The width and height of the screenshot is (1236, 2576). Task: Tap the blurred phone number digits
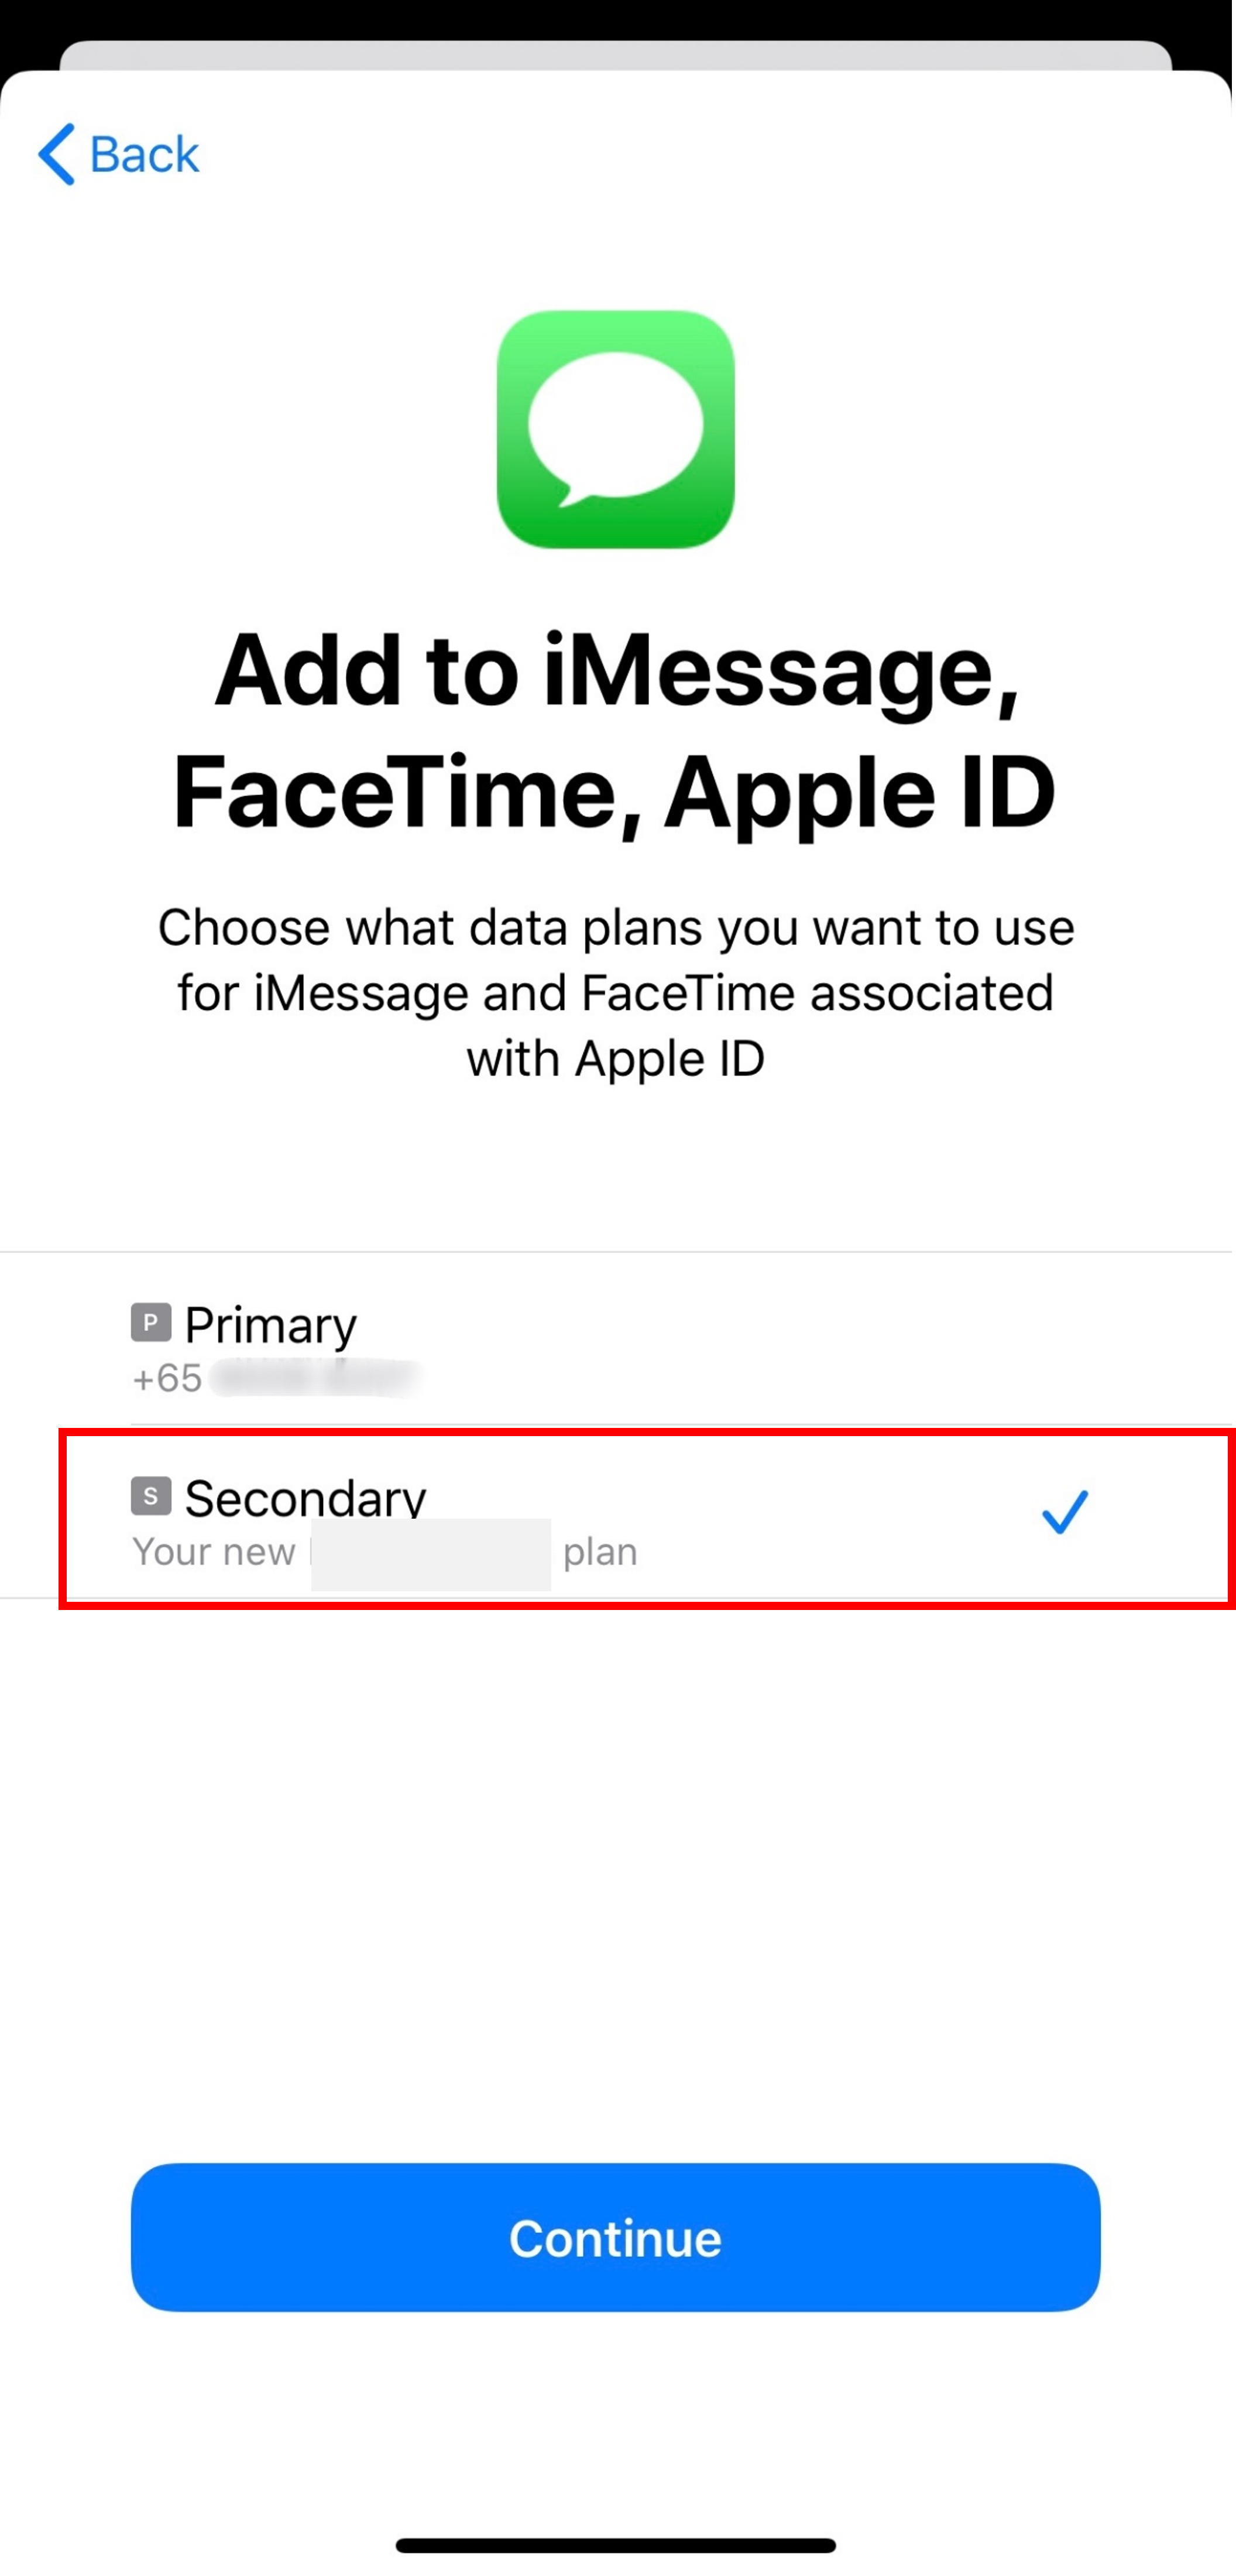[315, 1377]
